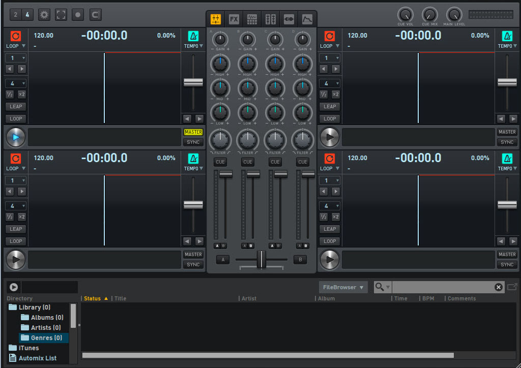The height and width of the screenshot is (368, 521).
Task: Click the CUE MIX knob
Action: pyautogui.click(x=429, y=15)
